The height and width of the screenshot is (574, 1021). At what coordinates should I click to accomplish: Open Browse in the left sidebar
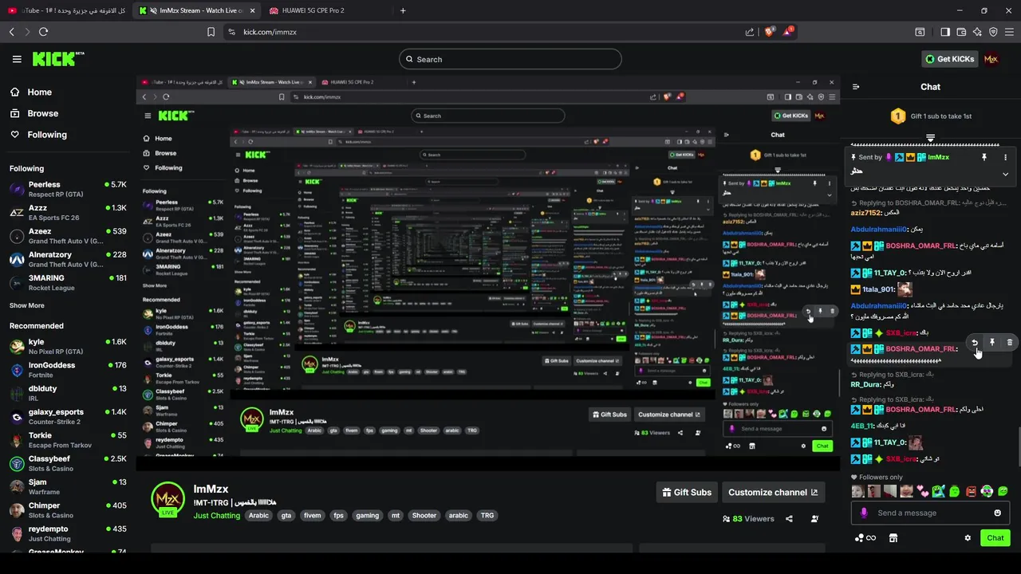[x=42, y=113]
